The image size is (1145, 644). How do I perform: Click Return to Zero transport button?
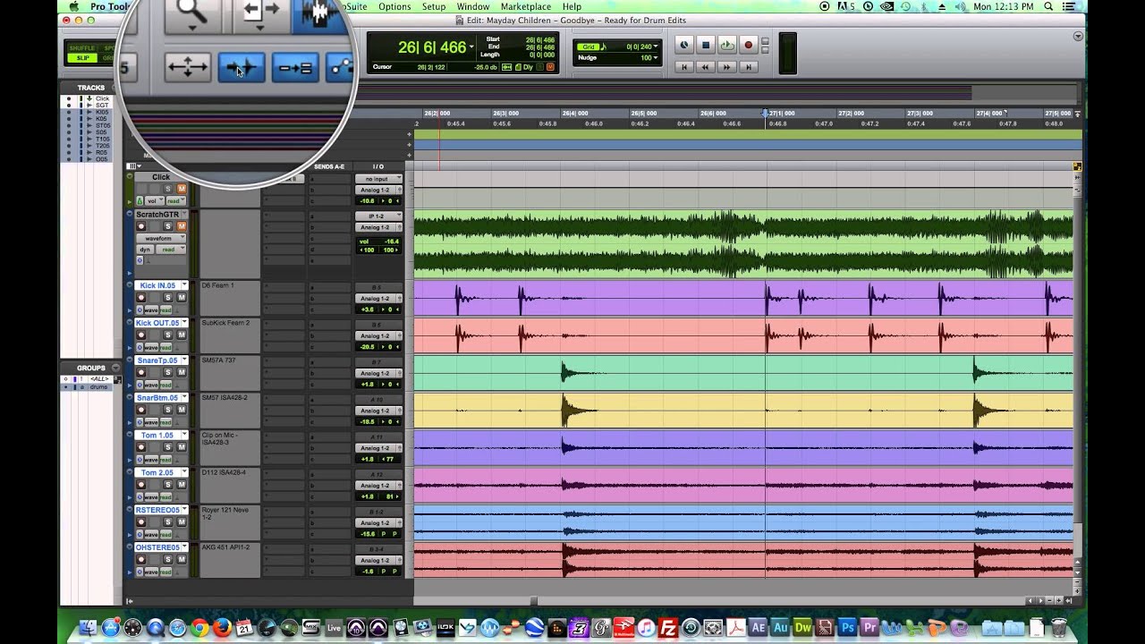684,66
